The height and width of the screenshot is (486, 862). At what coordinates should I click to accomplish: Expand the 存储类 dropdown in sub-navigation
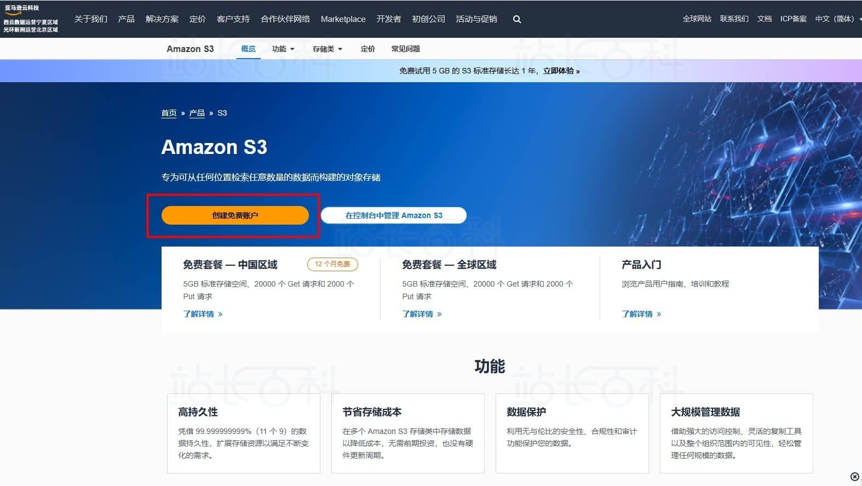pos(327,49)
